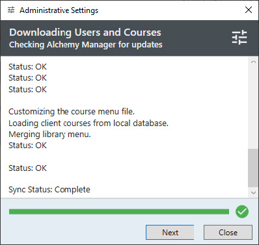The image size is (259, 245).
Task: Click the green progress bar
Action: [x=119, y=212]
